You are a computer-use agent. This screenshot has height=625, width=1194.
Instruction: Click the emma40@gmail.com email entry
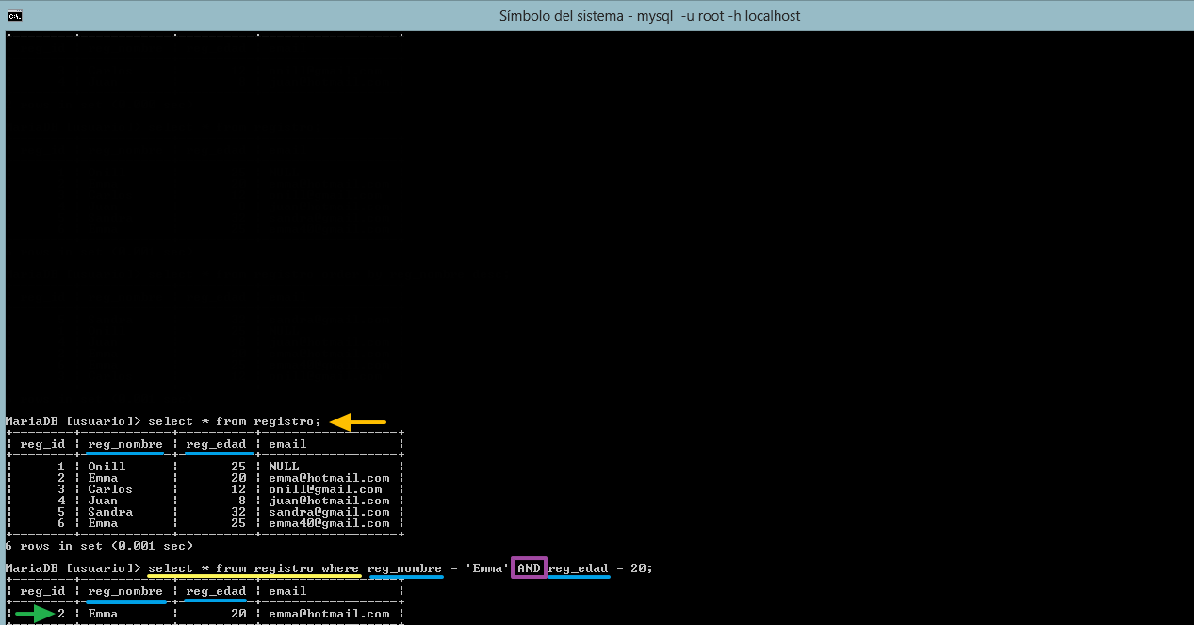tap(329, 523)
